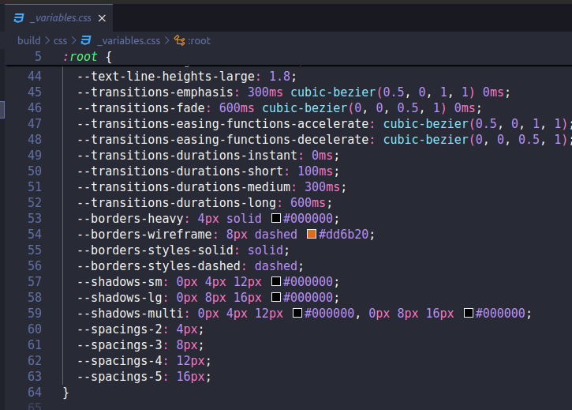Viewport: 572px width, 410px height.
Task: Click --transitions-easing-functions-accelerate property
Action: [x=223, y=124]
